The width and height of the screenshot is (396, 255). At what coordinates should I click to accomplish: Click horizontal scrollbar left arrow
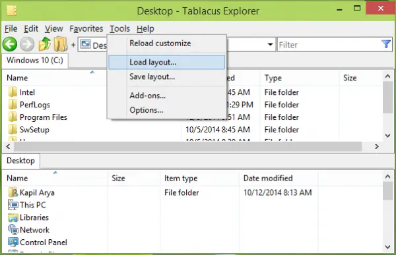[x=8, y=146]
